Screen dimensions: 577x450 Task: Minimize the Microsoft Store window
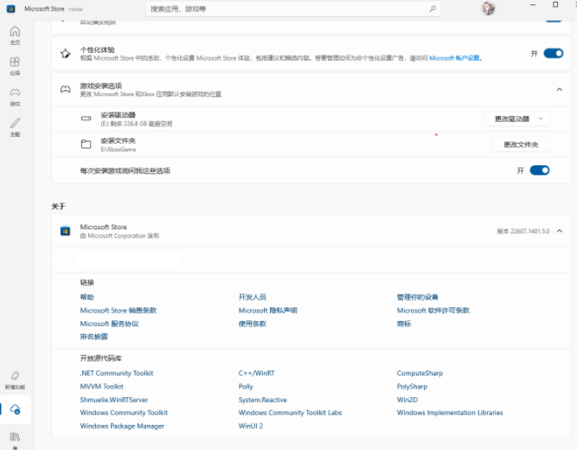(533, 5)
